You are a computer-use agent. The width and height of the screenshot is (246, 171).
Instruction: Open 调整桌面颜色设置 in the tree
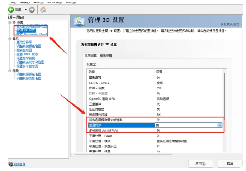pos(29,46)
